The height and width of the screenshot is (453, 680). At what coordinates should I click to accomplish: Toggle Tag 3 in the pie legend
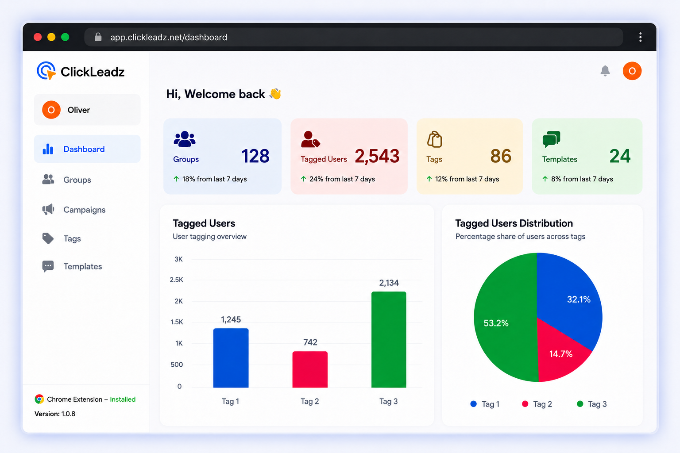(x=592, y=404)
